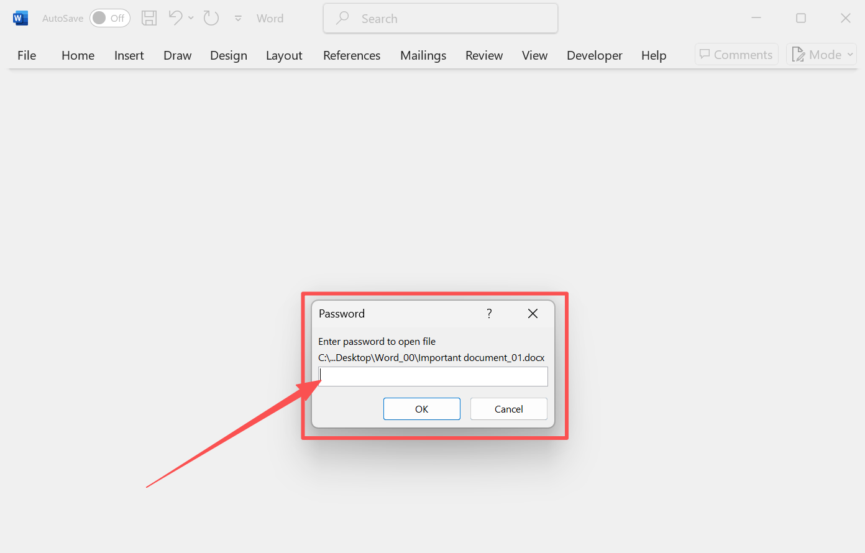The width and height of the screenshot is (865, 553).
Task: Open the Undo history dropdown arrow
Action: click(191, 18)
